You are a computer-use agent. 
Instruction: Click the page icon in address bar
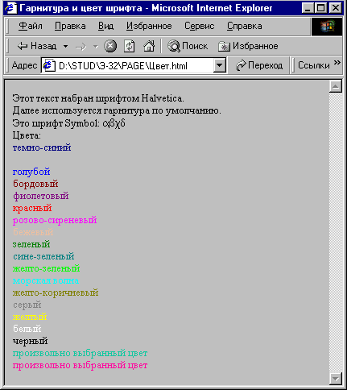coord(49,65)
